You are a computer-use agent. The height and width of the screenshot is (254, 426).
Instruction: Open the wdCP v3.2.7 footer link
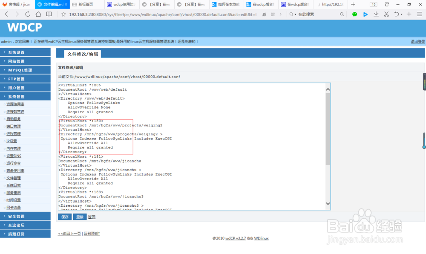236,238
